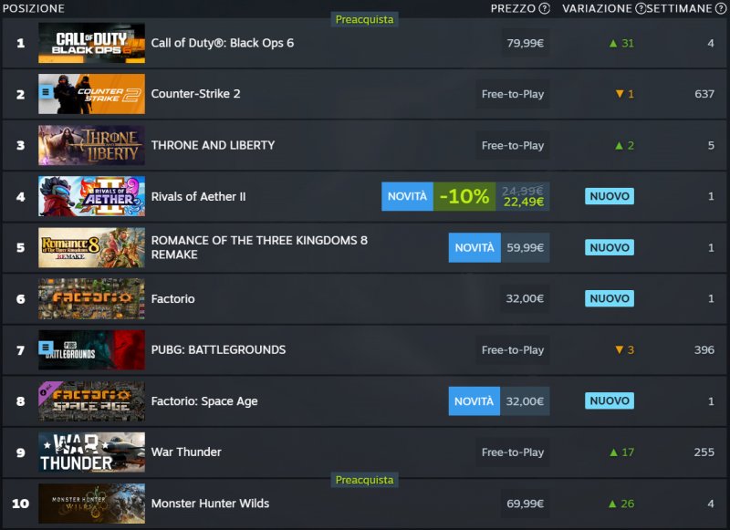Click the NOVITÀ badge beside Factorio: Space Age
Image resolution: width=730 pixels, height=530 pixels.
point(474,400)
